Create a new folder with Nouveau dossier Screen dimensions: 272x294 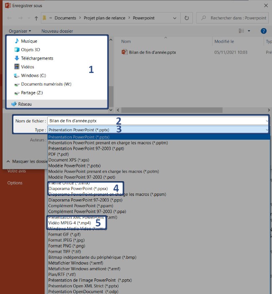pos(57,31)
